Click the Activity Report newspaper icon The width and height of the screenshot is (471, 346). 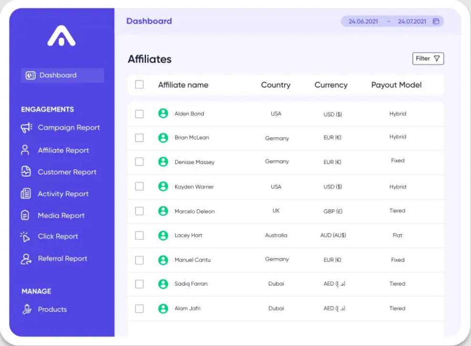(x=26, y=193)
